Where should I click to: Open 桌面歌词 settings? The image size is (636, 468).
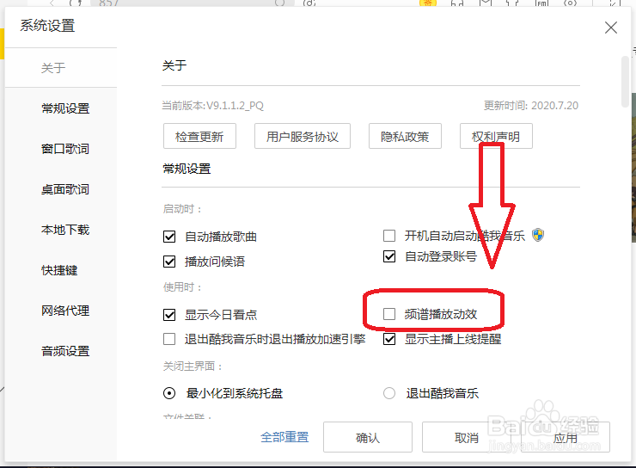tap(65, 189)
